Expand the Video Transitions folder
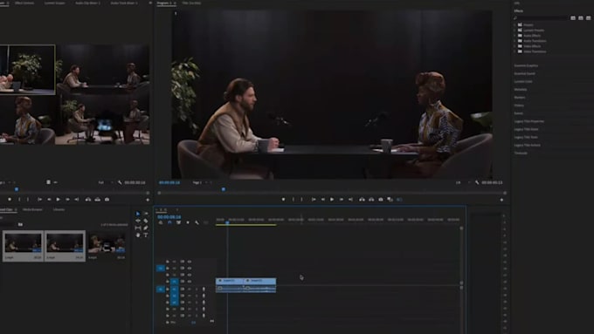The width and height of the screenshot is (594, 334). point(515,51)
